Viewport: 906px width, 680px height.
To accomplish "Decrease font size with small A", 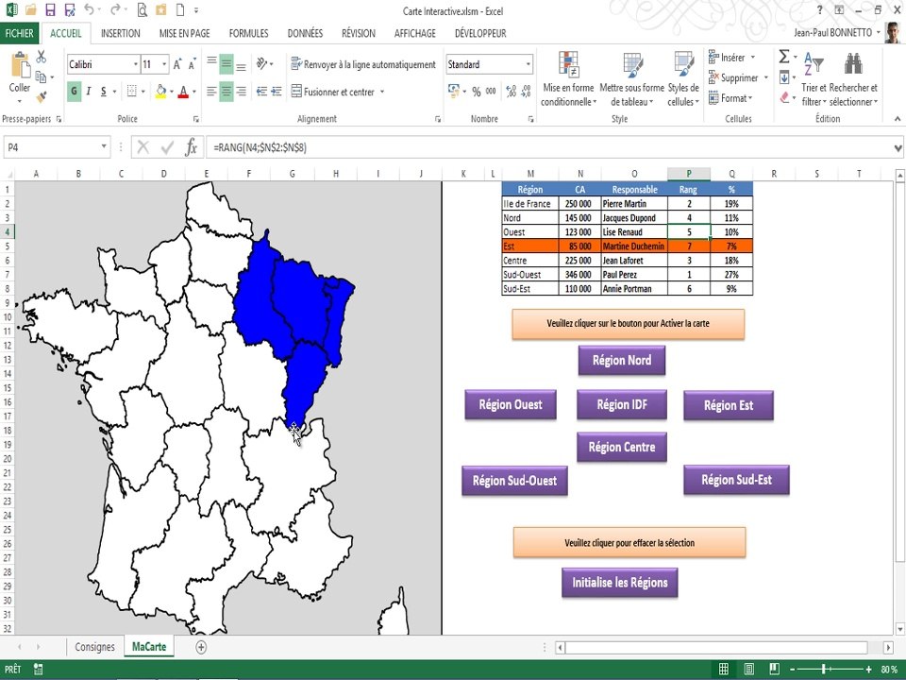I will (x=193, y=64).
